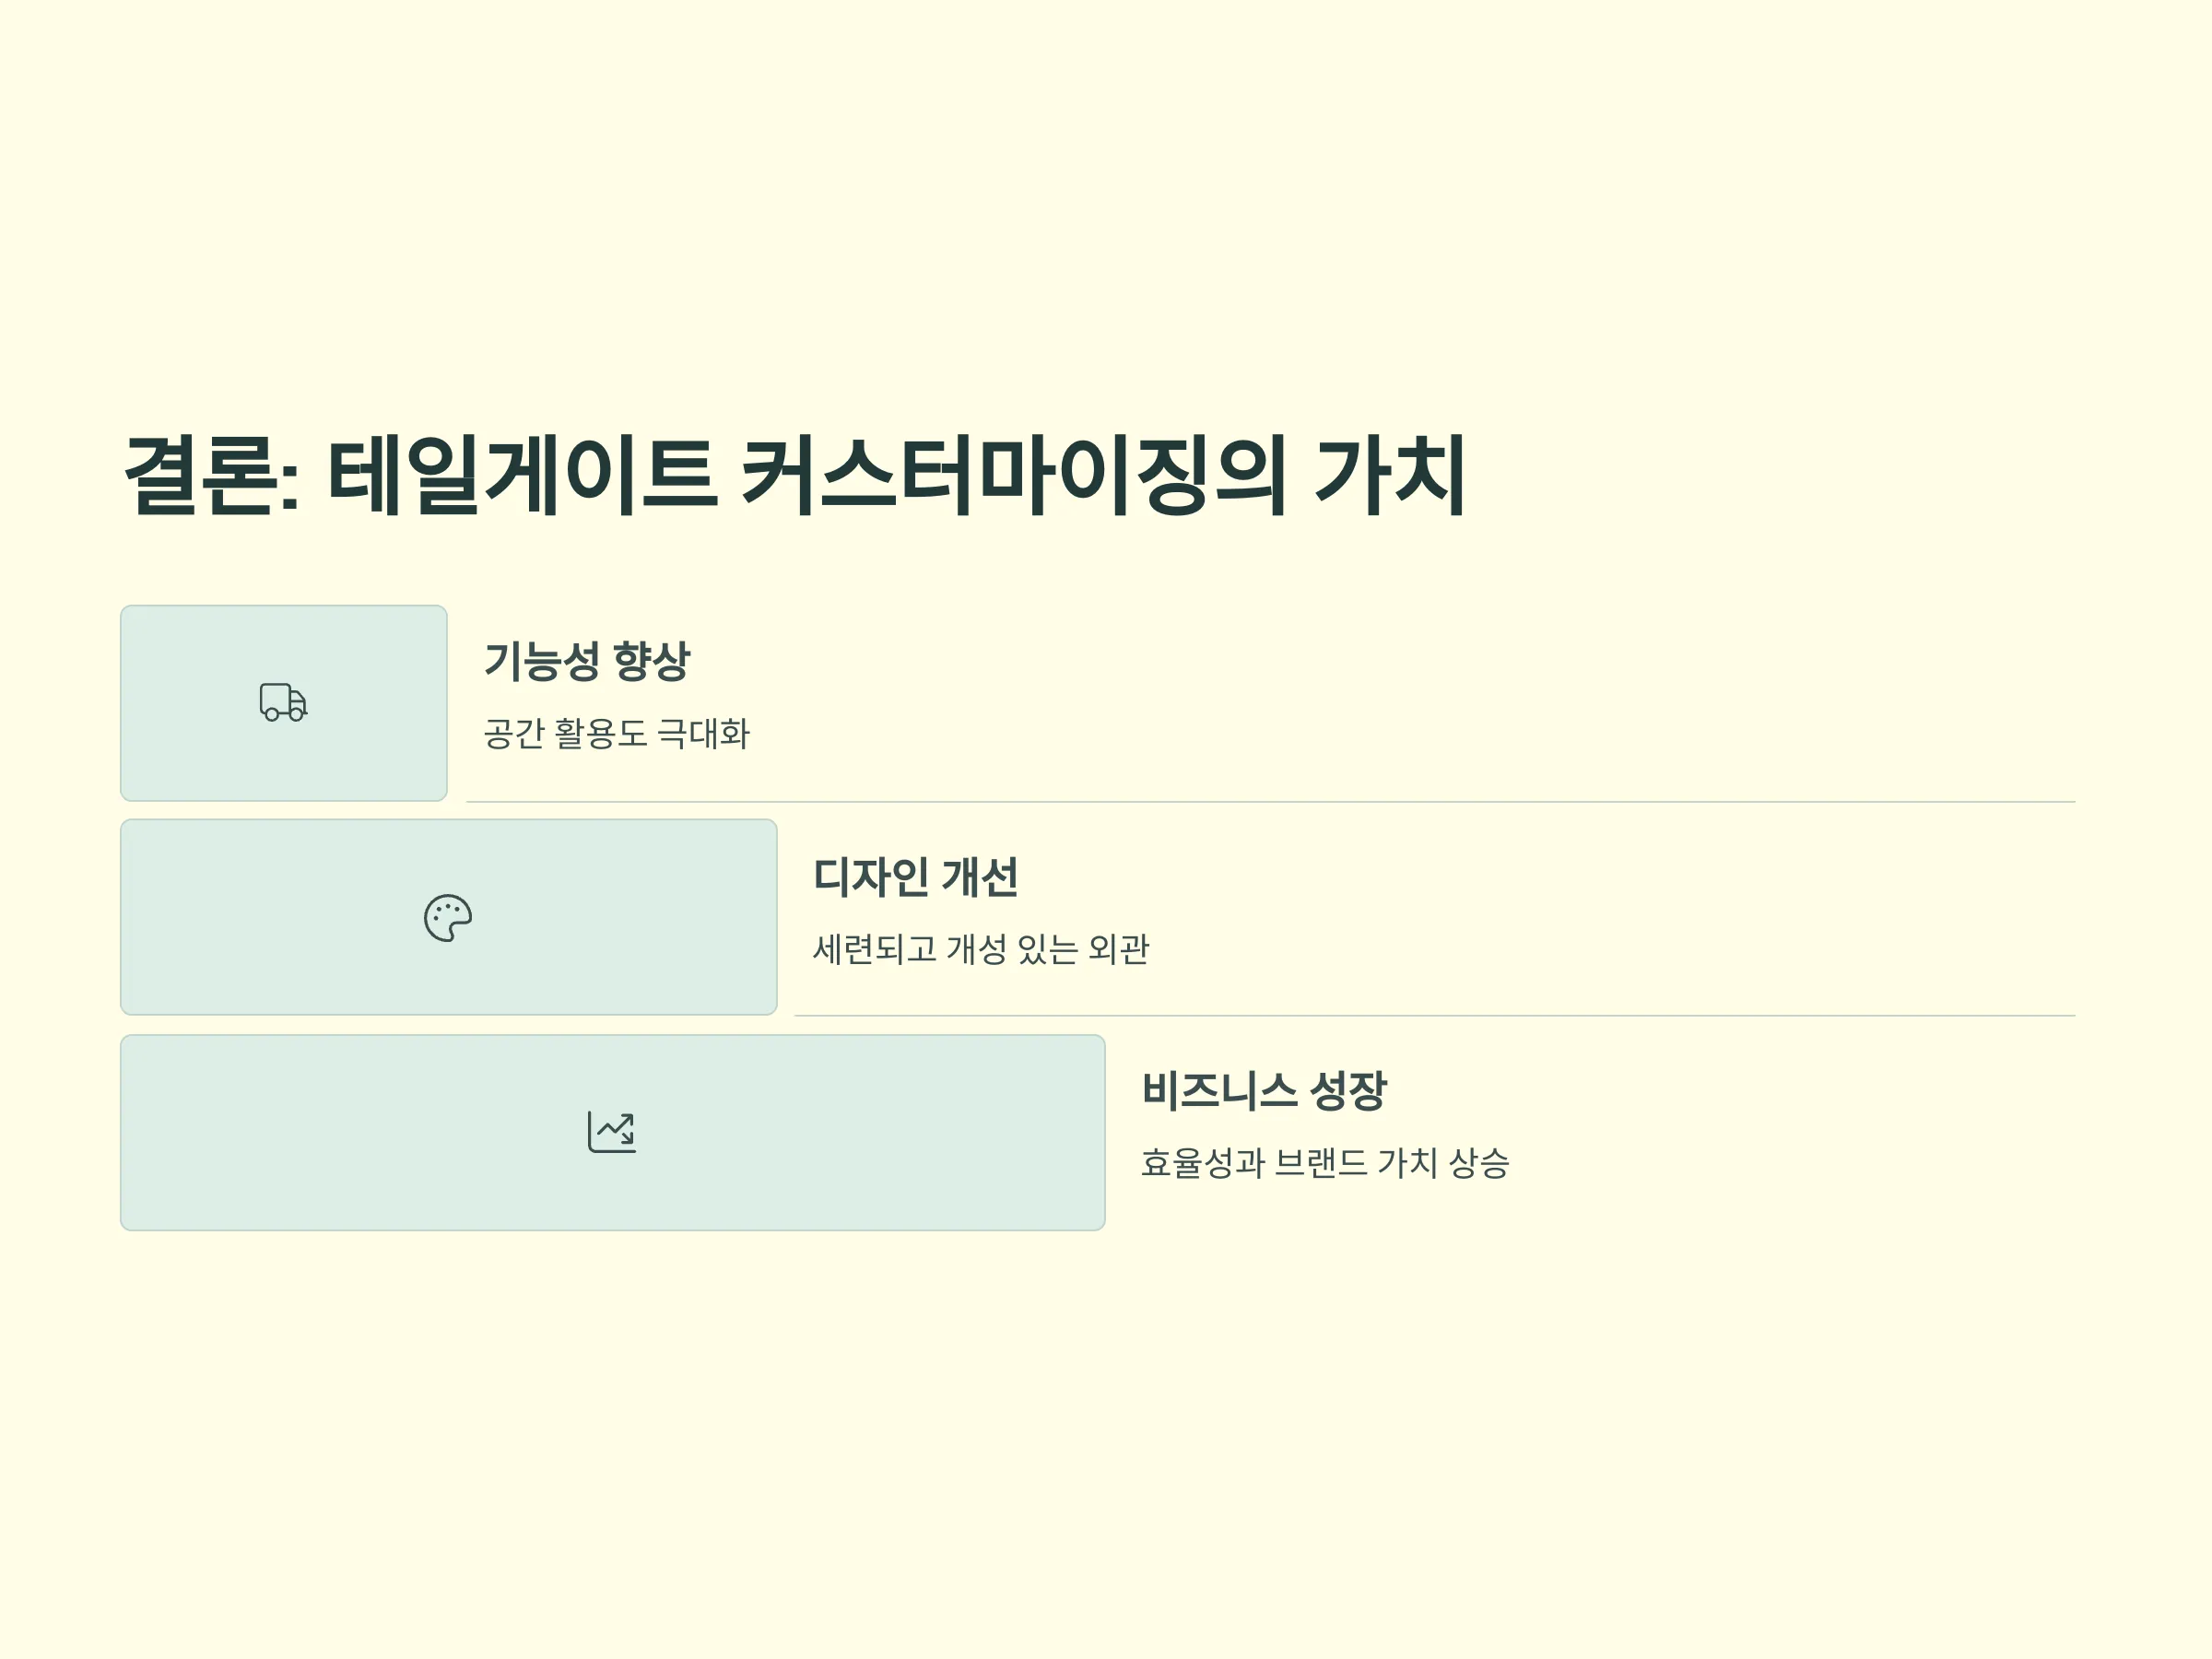Select the heading 기능성 향상
Viewport: 2212px width, 1659px height.
pos(587,661)
